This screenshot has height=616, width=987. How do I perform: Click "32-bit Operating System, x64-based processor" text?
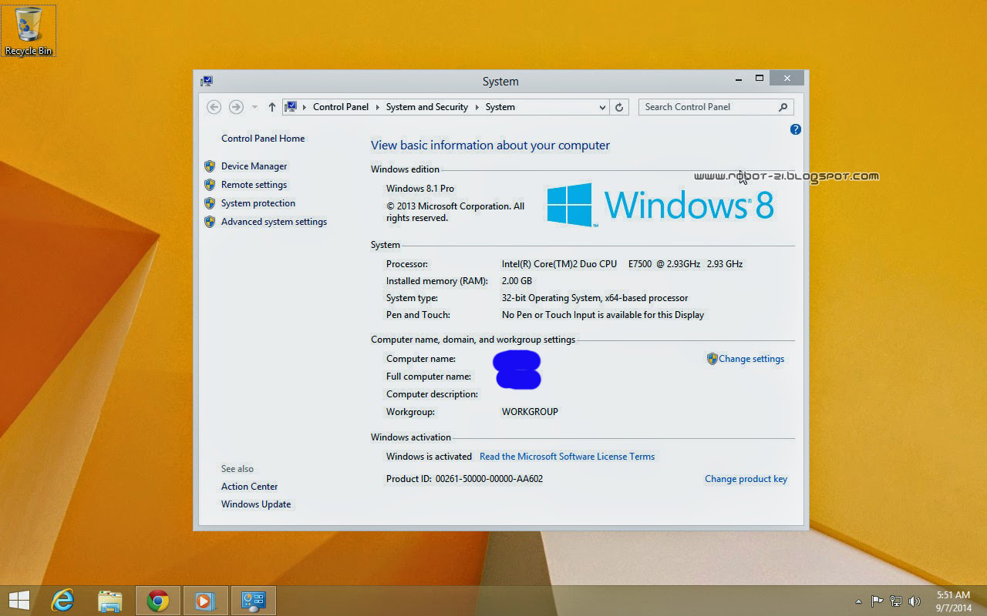pyautogui.click(x=595, y=298)
